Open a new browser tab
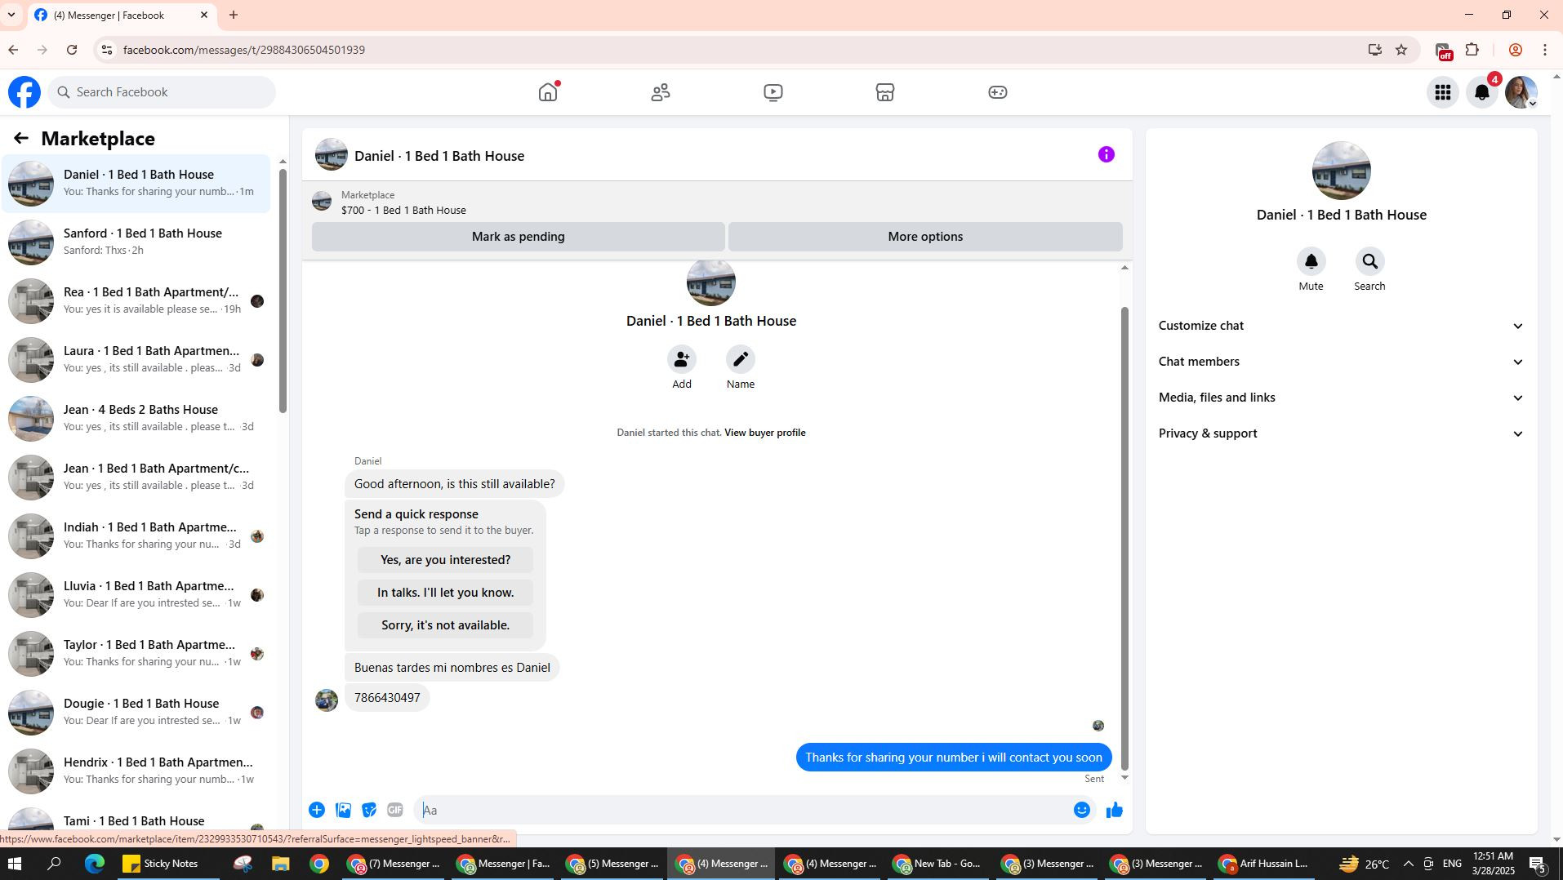The width and height of the screenshot is (1563, 880). [234, 15]
